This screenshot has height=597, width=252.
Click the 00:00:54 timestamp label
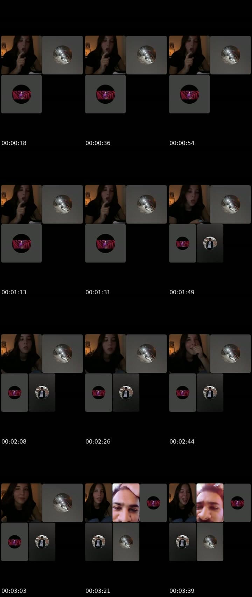coord(182,143)
